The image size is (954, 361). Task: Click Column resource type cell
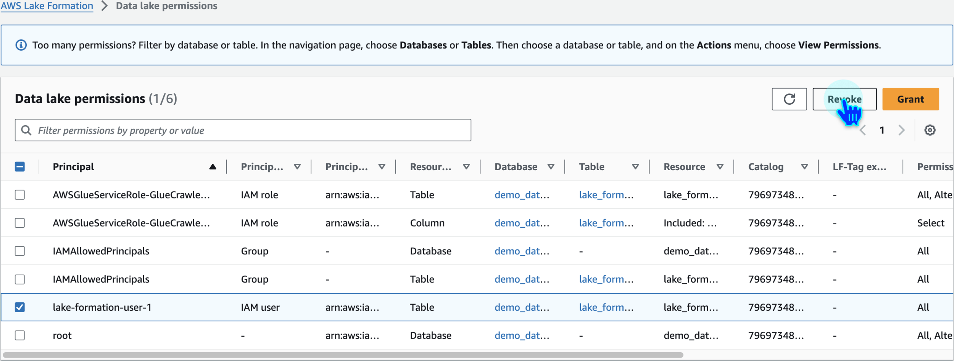pyautogui.click(x=427, y=223)
